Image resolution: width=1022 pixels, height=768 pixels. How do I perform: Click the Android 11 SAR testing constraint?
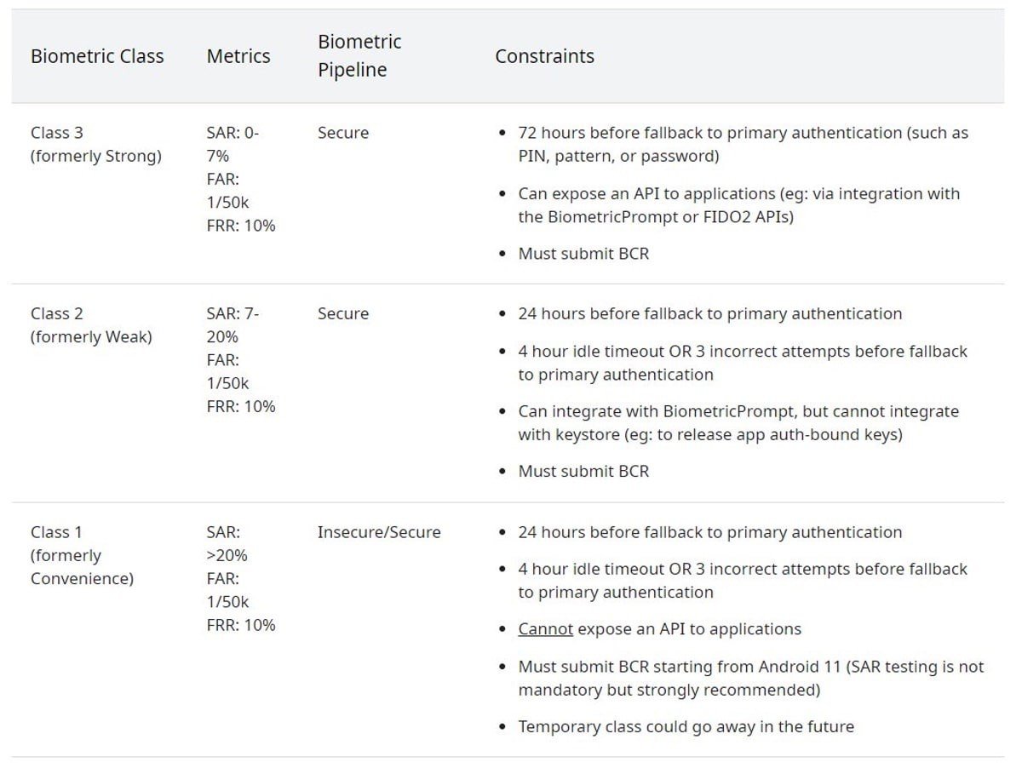coord(750,678)
